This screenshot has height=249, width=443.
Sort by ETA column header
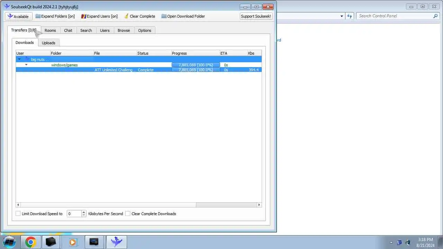234,53
